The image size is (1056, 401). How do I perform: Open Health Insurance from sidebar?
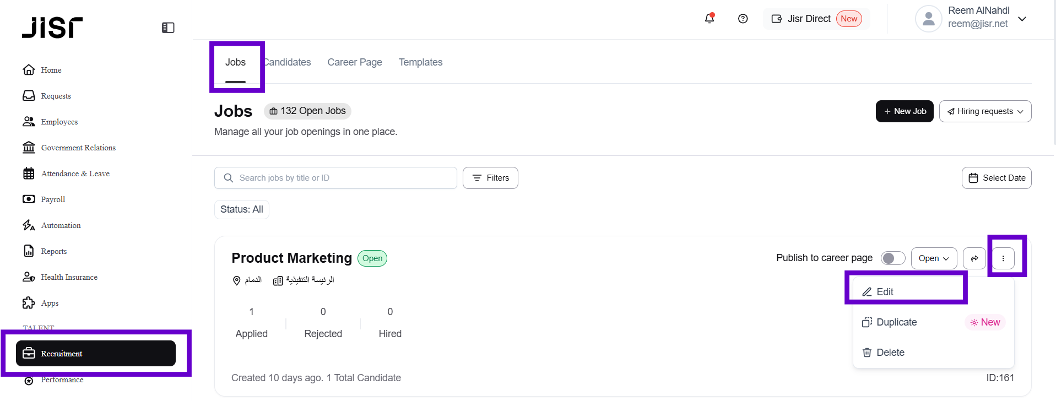point(69,277)
